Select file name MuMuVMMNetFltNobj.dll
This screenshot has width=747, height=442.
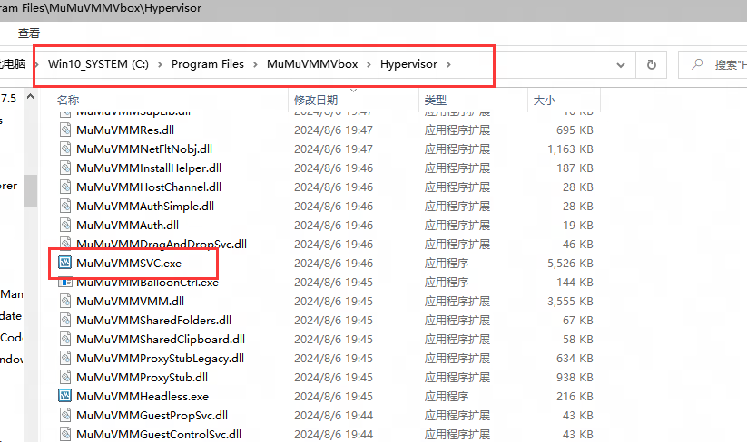[144, 149]
